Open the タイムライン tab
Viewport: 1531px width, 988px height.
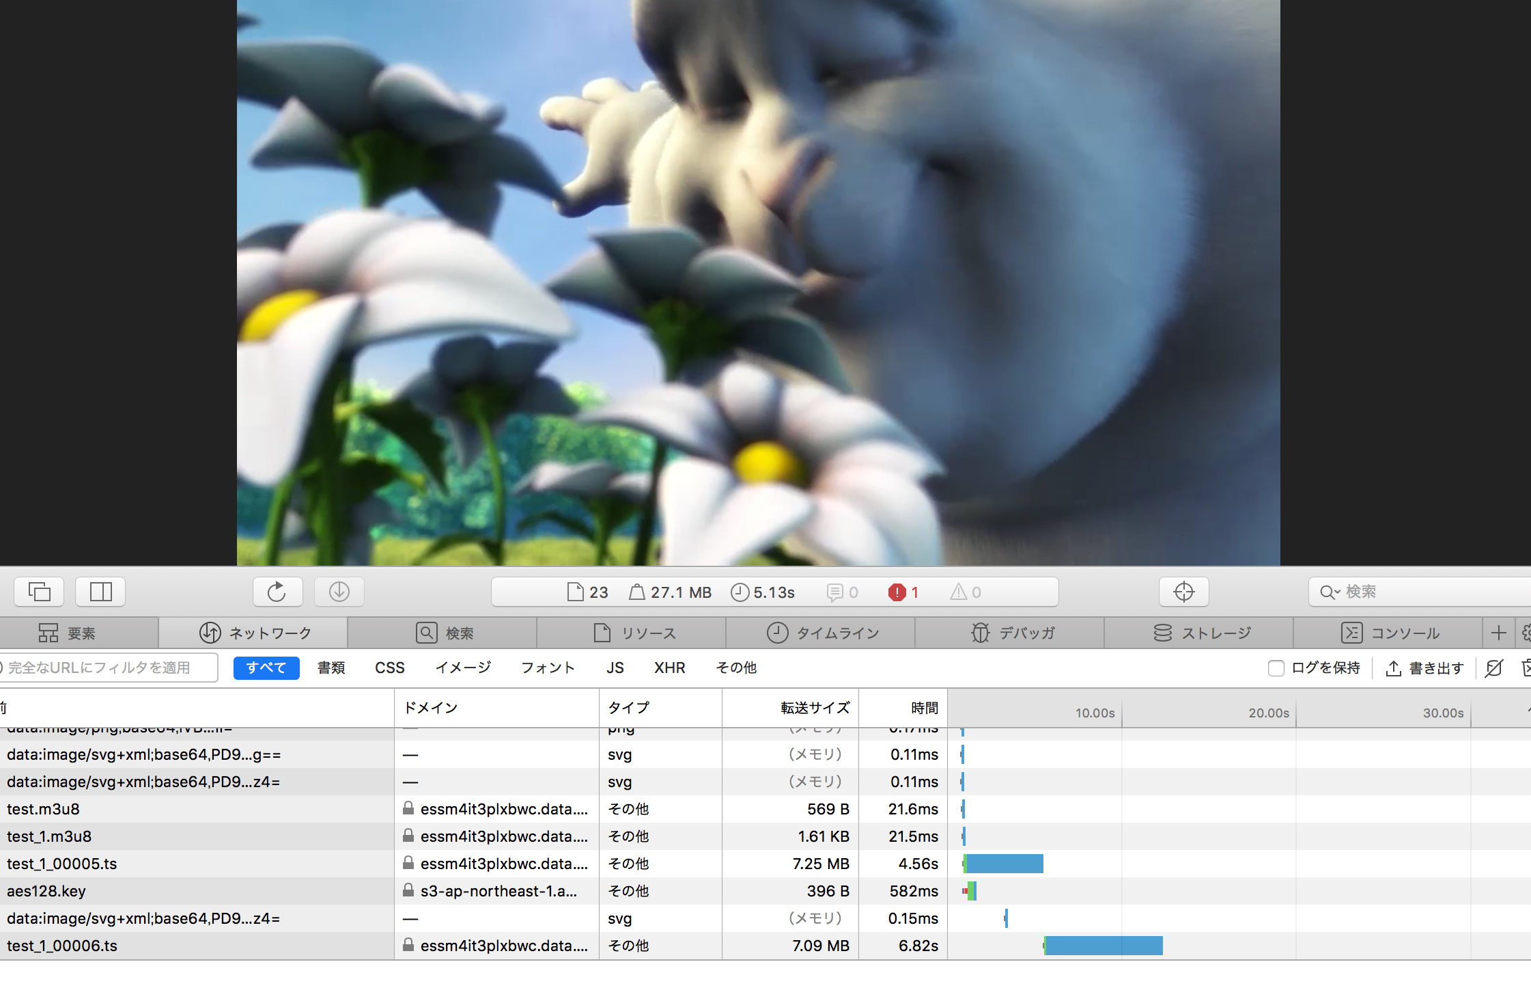[x=821, y=633]
